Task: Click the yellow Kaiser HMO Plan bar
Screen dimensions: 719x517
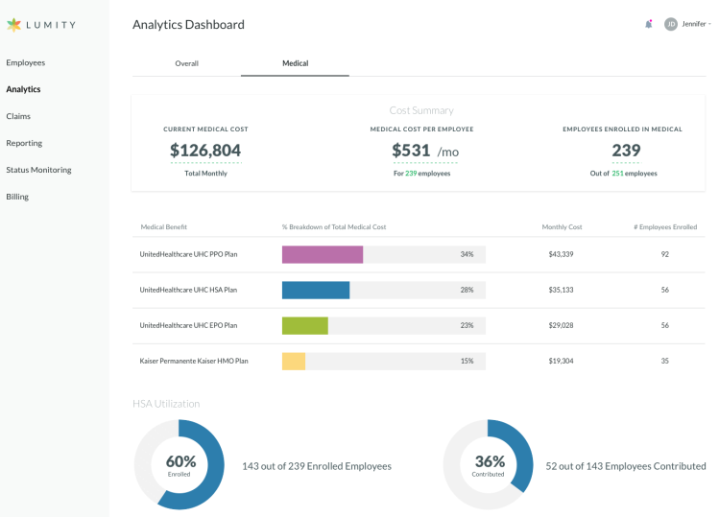Action: pos(294,362)
